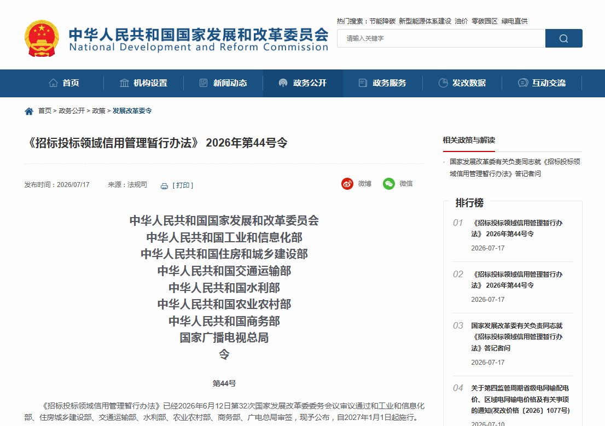This screenshot has width=605, height=426.
Task: Open the 新闻动态 navigation menu
Action: point(230,83)
